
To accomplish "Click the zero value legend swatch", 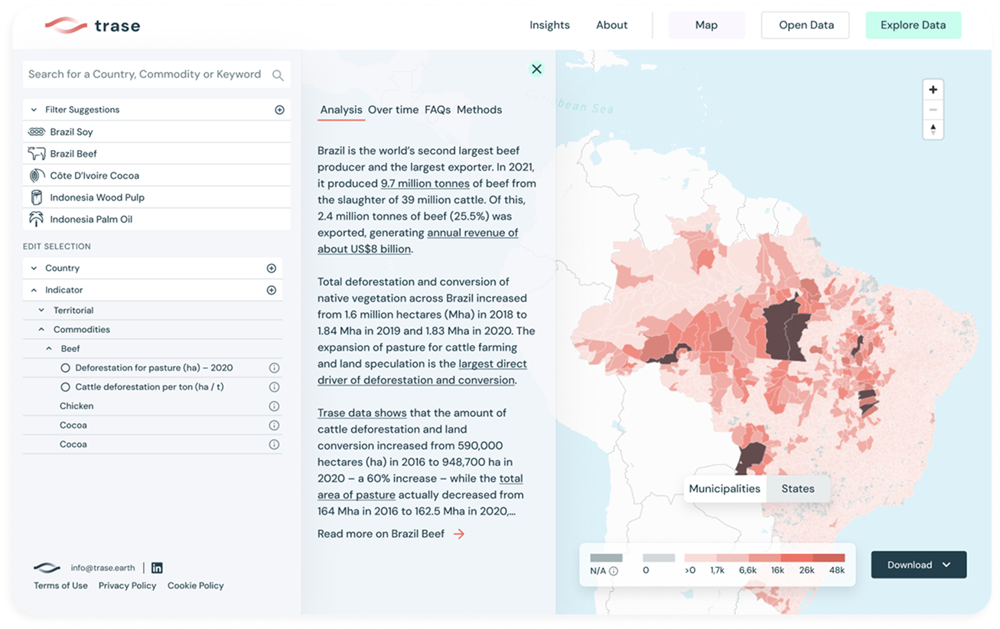I will (659, 558).
